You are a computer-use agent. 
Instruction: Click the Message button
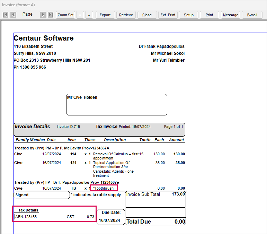point(231,15)
